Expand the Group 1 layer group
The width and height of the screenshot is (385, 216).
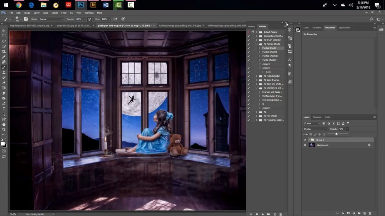click(x=309, y=140)
